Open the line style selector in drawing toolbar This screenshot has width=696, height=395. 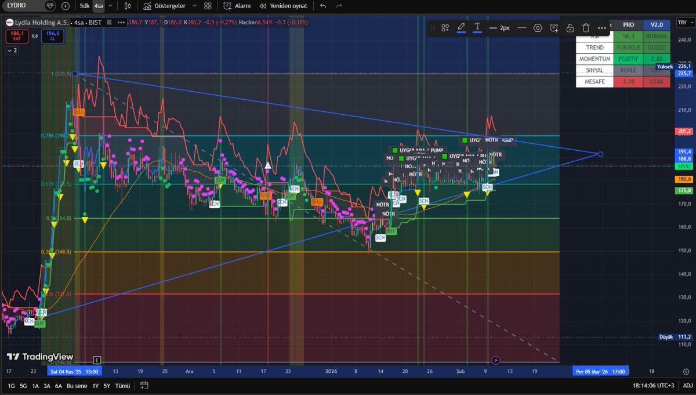click(x=521, y=27)
